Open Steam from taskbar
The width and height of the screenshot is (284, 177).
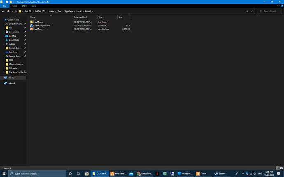click(x=219, y=174)
